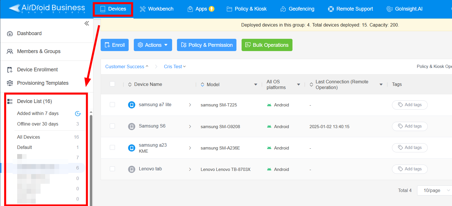Open the Customer Success group dropdown
452x206 pixels.
(x=127, y=66)
